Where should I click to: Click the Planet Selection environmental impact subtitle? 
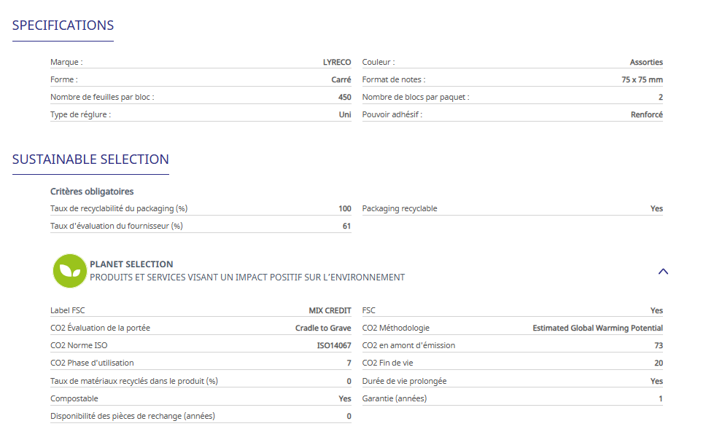pyautogui.click(x=247, y=277)
